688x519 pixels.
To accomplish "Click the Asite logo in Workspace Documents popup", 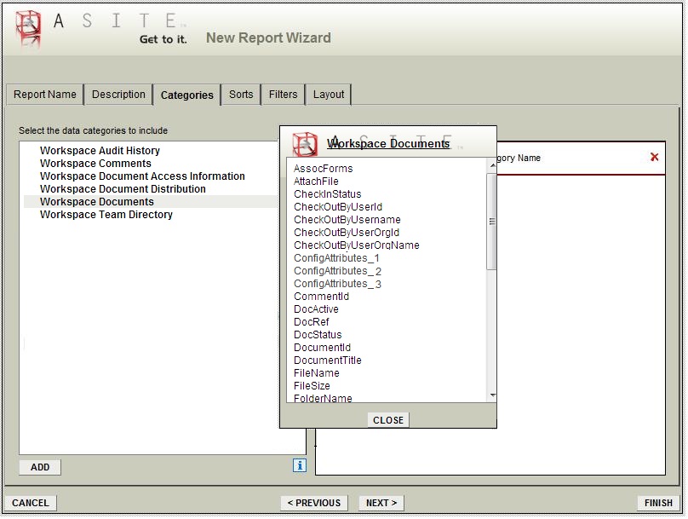I will tap(305, 143).
